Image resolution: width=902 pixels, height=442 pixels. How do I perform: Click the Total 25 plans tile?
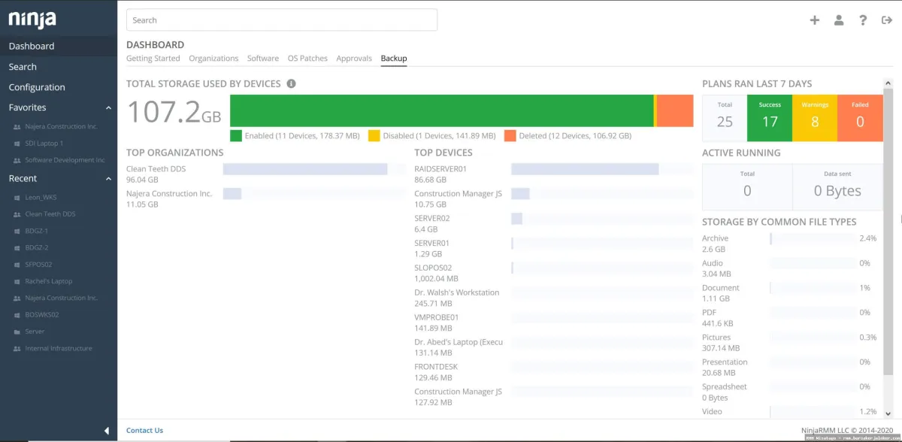click(725, 118)
